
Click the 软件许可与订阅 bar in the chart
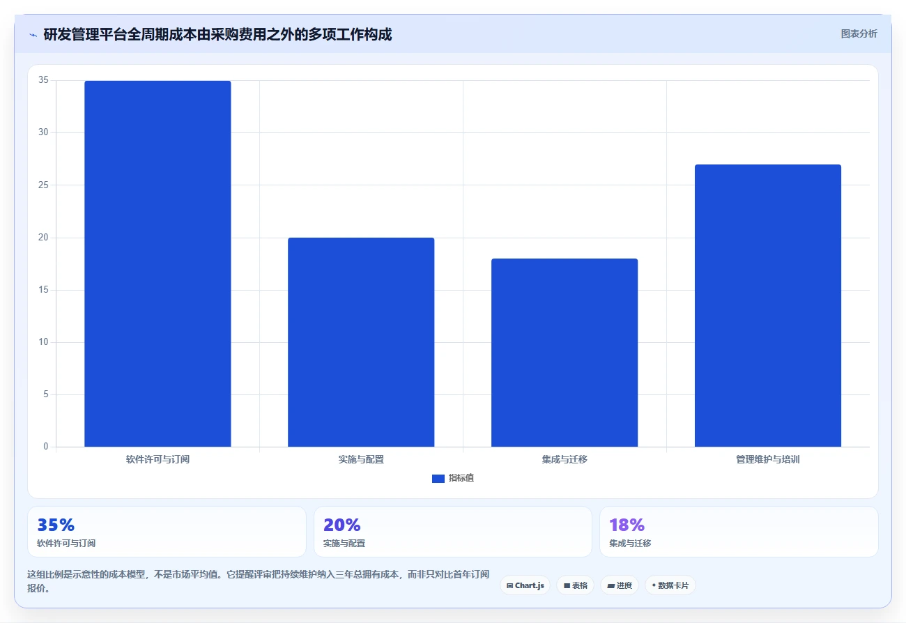(158, 263)
